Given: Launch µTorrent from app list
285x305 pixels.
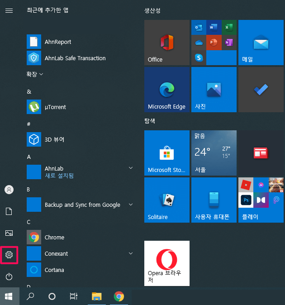Looking at the screenshot, I should point(80,107).
